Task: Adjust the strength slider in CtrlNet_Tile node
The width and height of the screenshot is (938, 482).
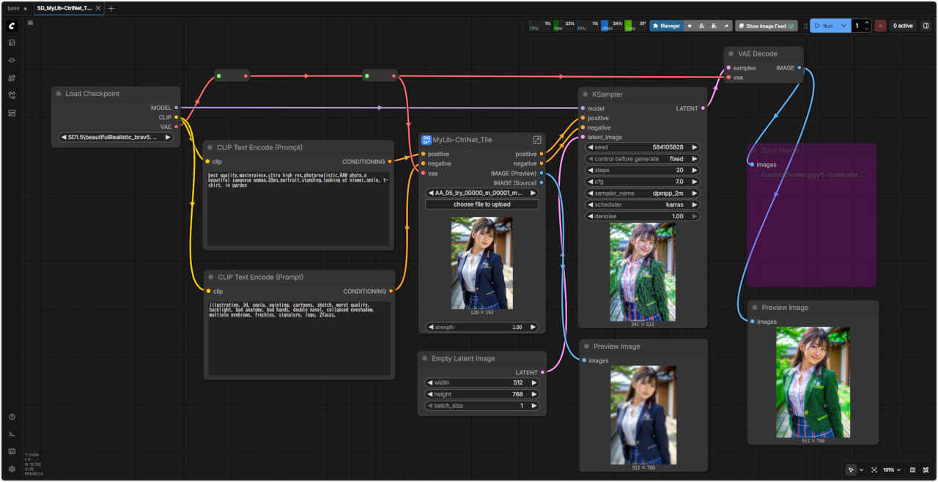Action: (481, 327)
